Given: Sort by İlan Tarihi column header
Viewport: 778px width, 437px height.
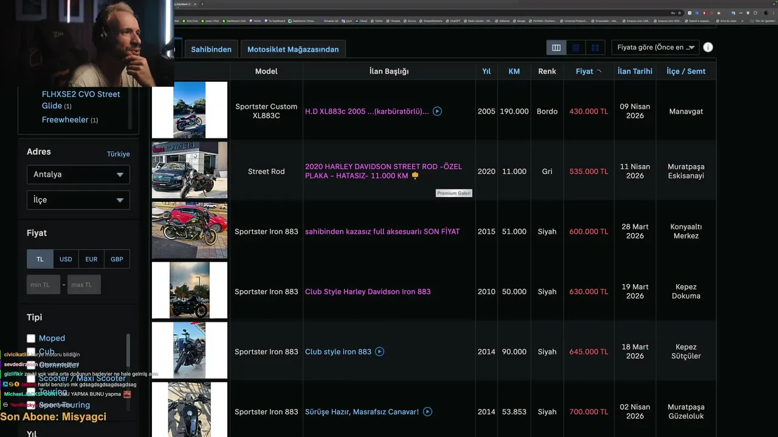Looking at the screenshot, I should tap(635, 71).
